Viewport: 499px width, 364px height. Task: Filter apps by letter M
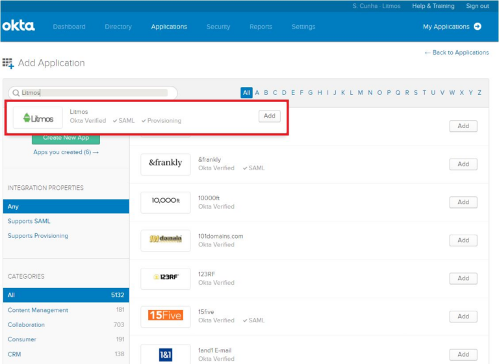click(x=360, y=93)
